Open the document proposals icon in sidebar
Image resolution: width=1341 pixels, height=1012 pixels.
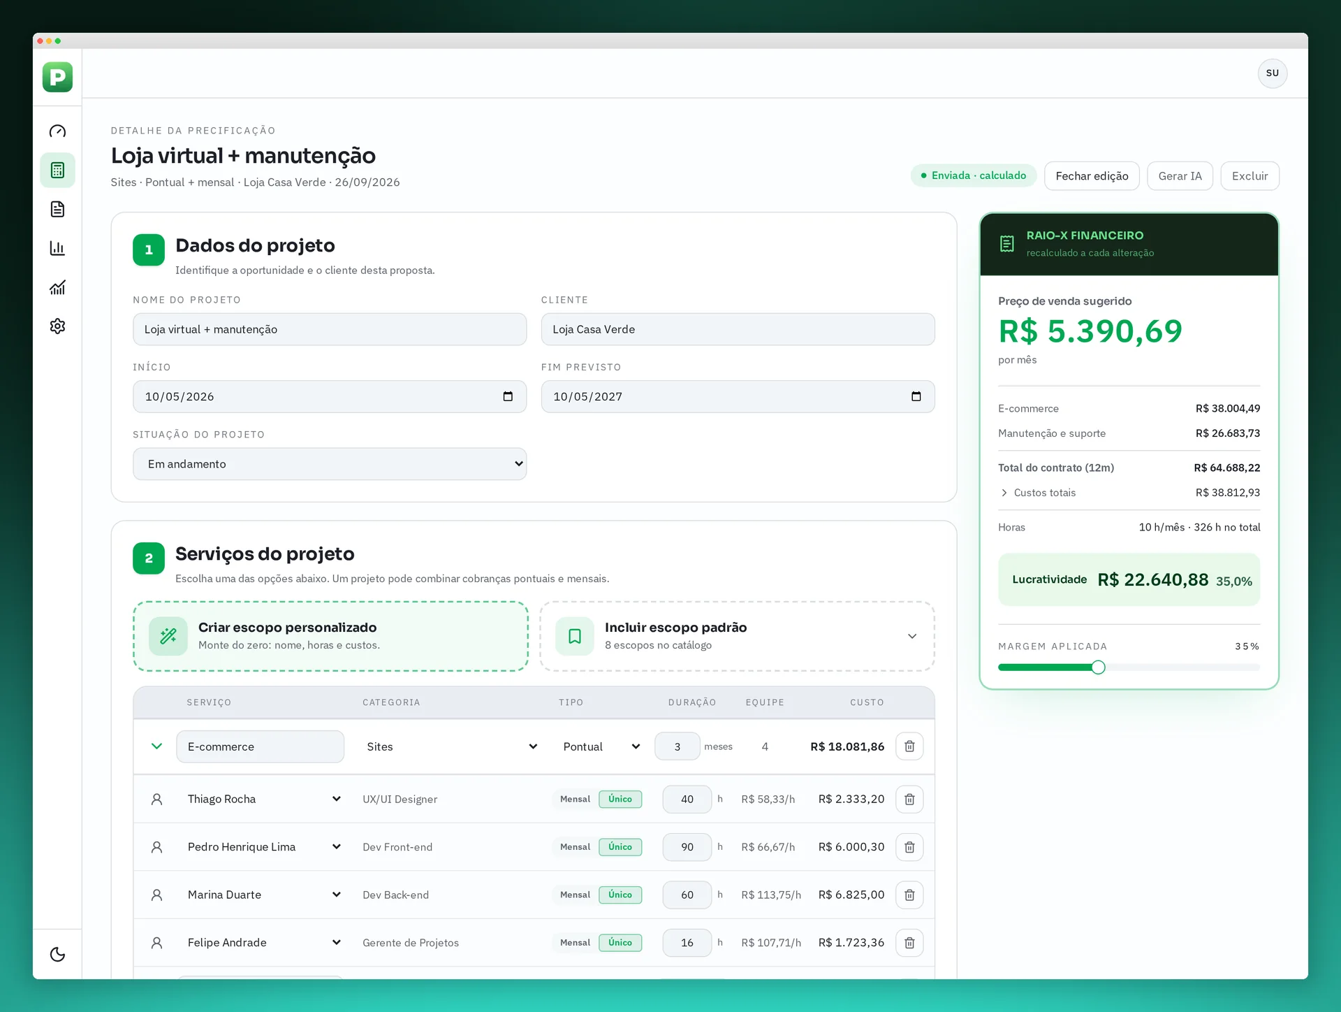[x=57, y=210]
